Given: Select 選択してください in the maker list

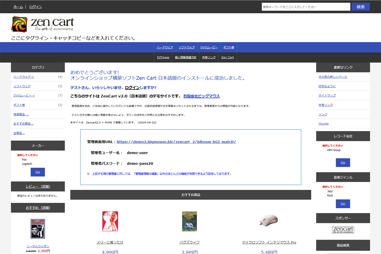Looking at the screenshot, I should click(x=28, y=155).
